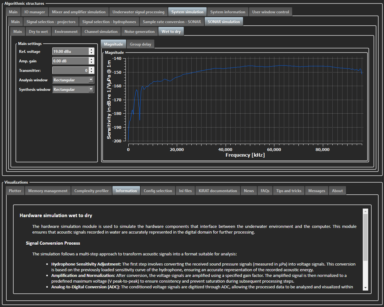Open the Messages tab
This screenshot has width=384, height=307.
coord(317,191)
